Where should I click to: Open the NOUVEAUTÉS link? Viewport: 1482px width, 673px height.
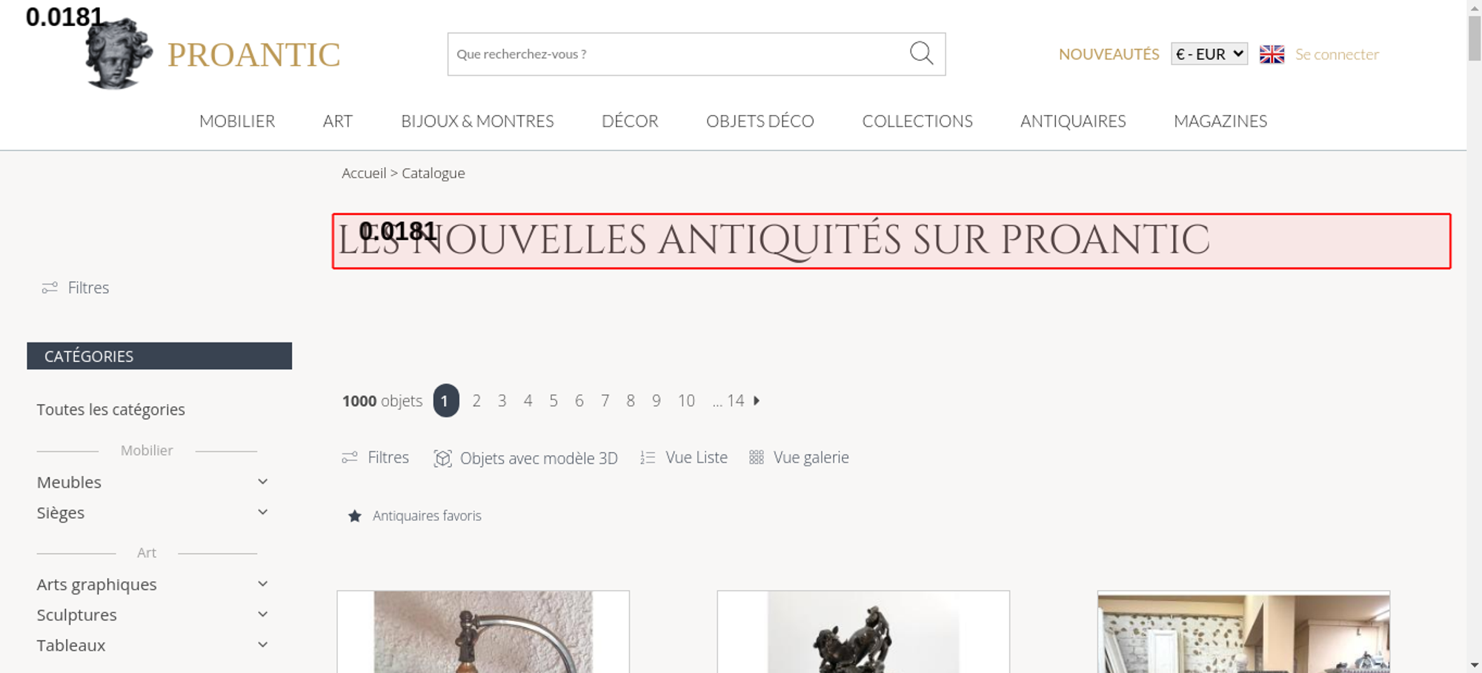tap(1109, 54)
